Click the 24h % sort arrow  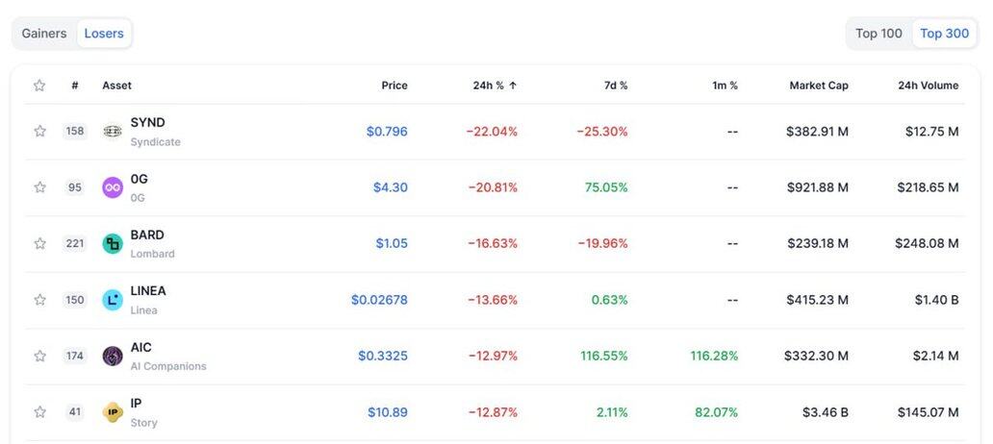pos(513,86)
